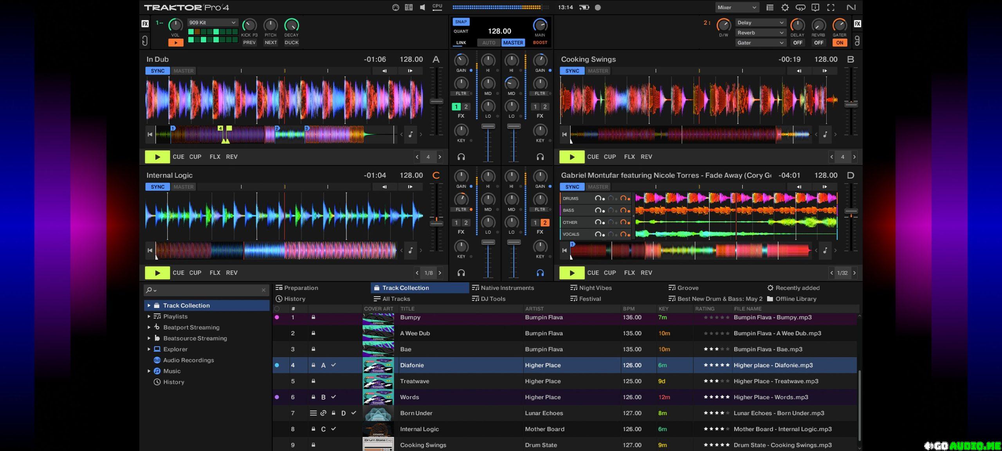The width and height of the screenshot is (1002, 451).
Task: Click the music note icon on Deck A
Action: pos(411,134)
